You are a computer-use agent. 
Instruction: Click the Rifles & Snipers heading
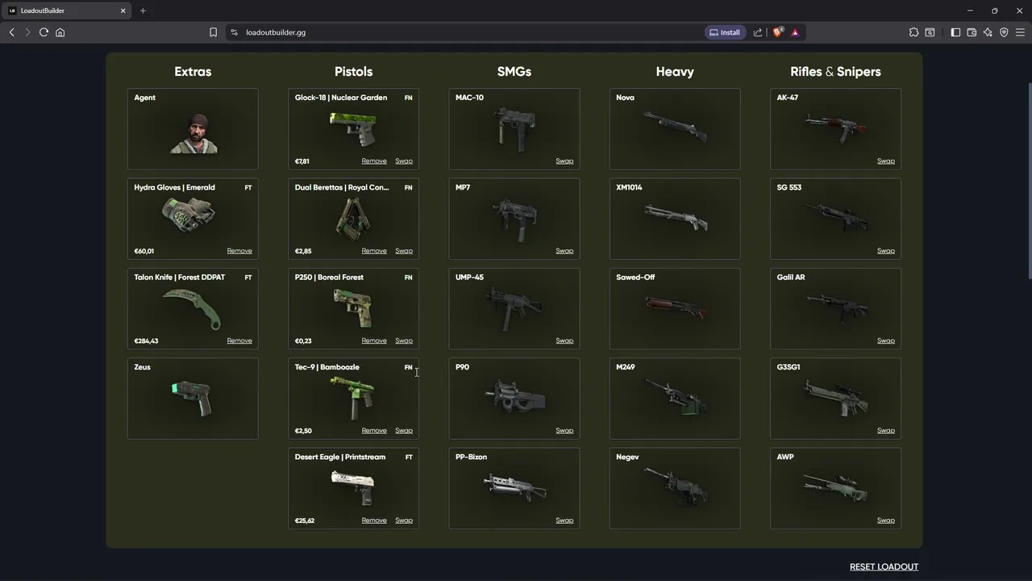[835, 72]
